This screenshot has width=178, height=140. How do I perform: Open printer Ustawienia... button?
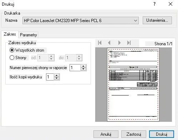(x=157, y=20)
